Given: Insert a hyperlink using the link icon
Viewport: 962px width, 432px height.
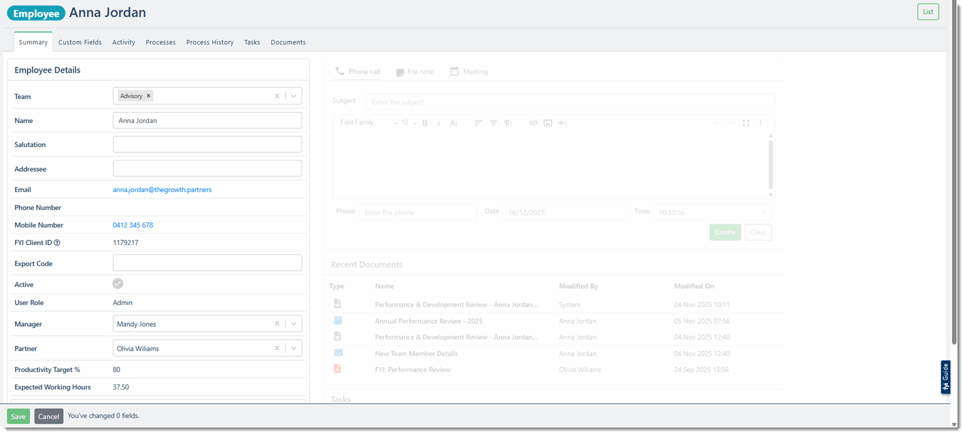Looking at the screenshot, I should coord(533,123).
